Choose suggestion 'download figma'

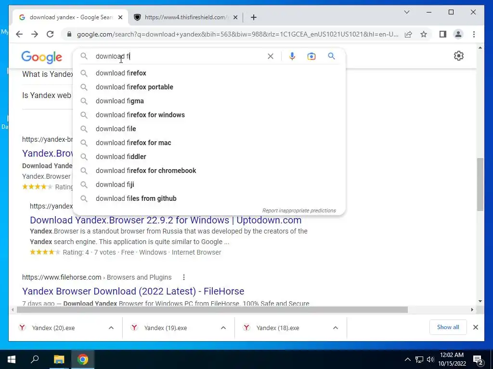click(x=209, y=101)
